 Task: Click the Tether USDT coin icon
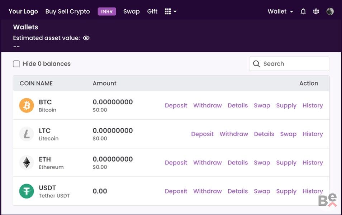point(27,191)
